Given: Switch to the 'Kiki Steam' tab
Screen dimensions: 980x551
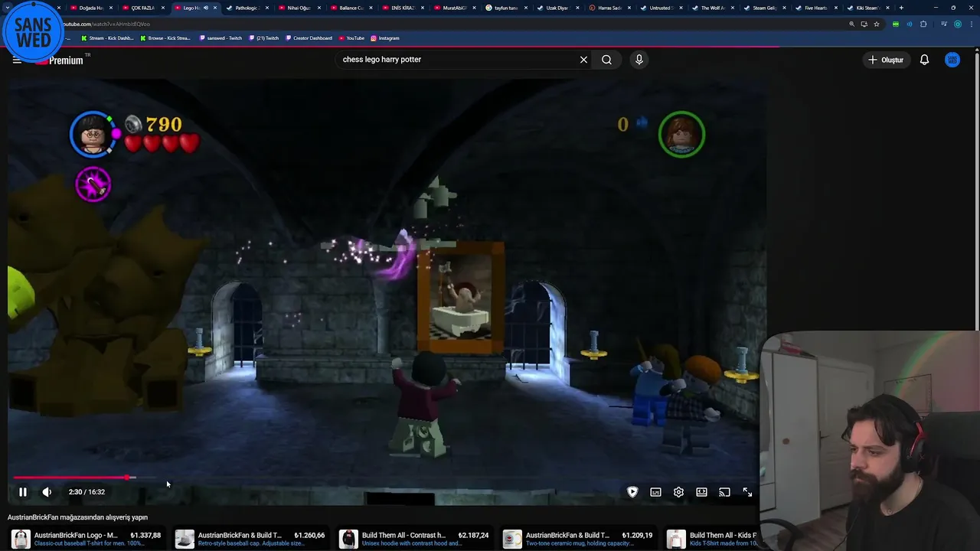Looking at the screenshot, I should (x=867, y=8).
